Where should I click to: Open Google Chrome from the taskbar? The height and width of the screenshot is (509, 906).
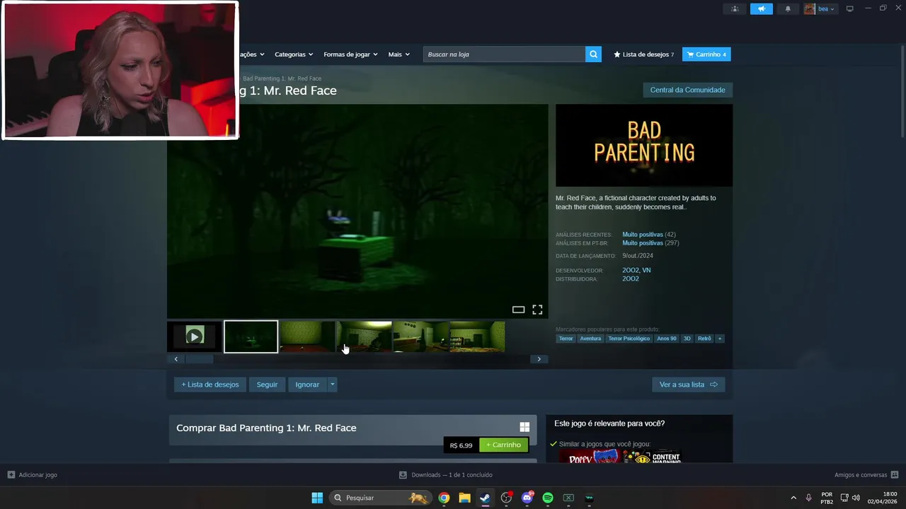[444, 498]
